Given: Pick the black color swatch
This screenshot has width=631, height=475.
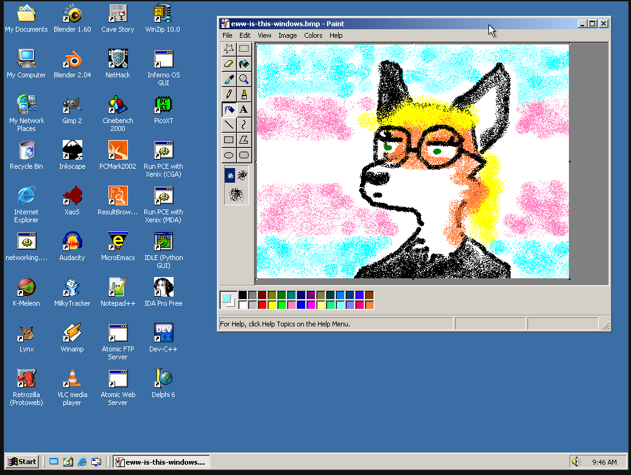Looking at the screenshot, I should (242, 295).
